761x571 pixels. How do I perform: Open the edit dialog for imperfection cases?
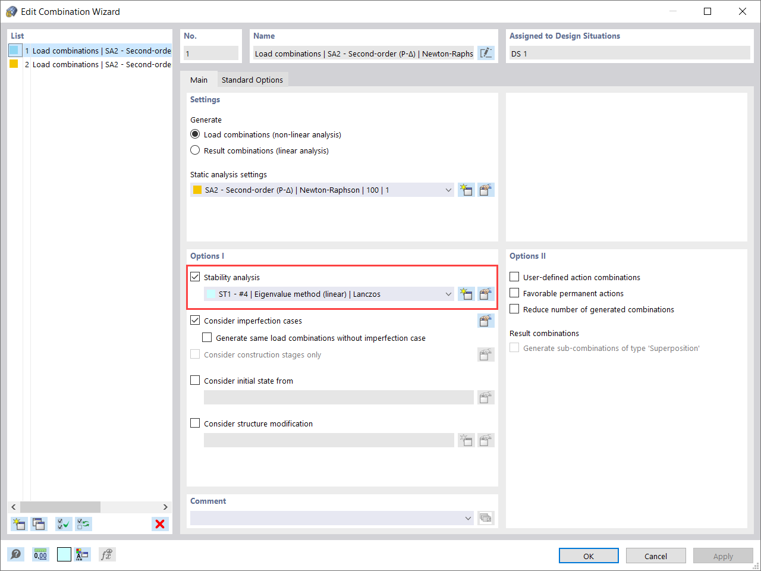click(x=486, y=321)
